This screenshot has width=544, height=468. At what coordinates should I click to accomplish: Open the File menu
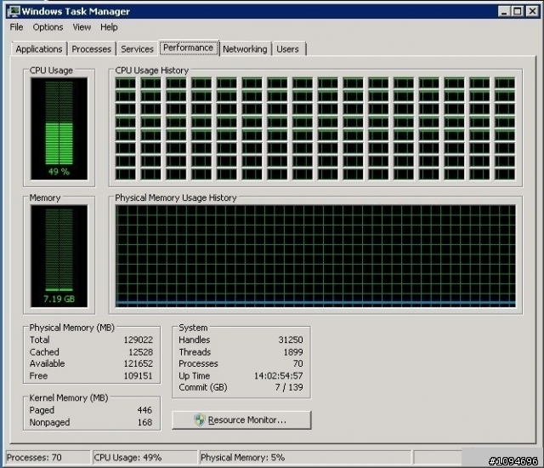click(x=16, y=27)
